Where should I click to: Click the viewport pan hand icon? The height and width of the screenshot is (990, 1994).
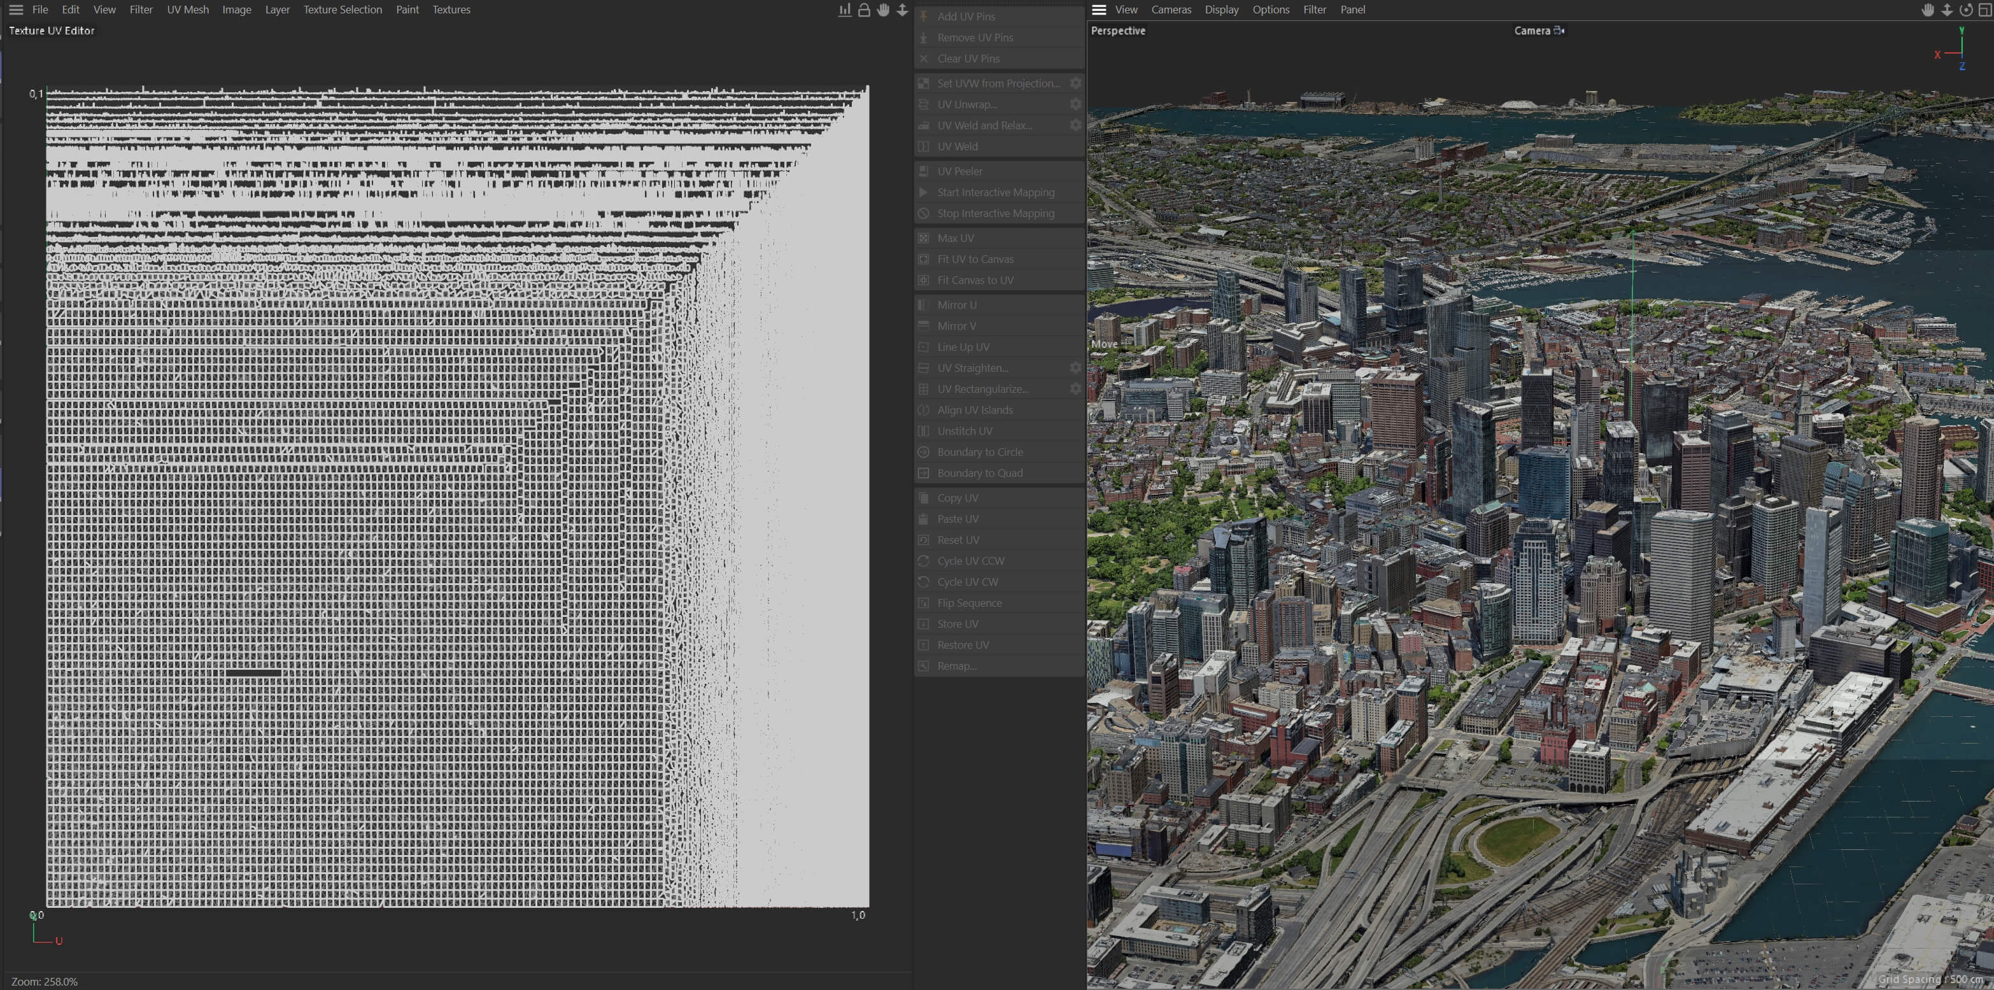point(1928,10)
